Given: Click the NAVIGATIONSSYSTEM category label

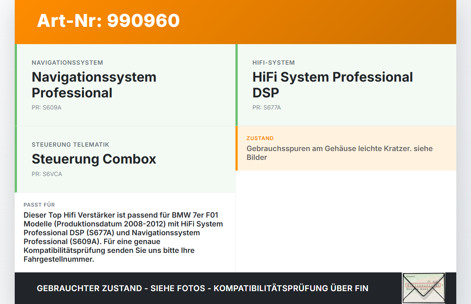Looking at the screenshot, I should (x=67, y=62).
